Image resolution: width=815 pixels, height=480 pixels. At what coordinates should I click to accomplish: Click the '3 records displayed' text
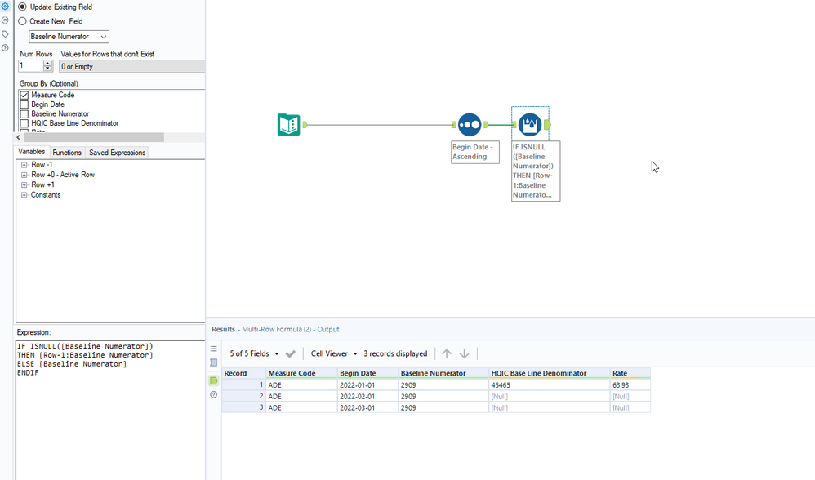tap(395, 353)
